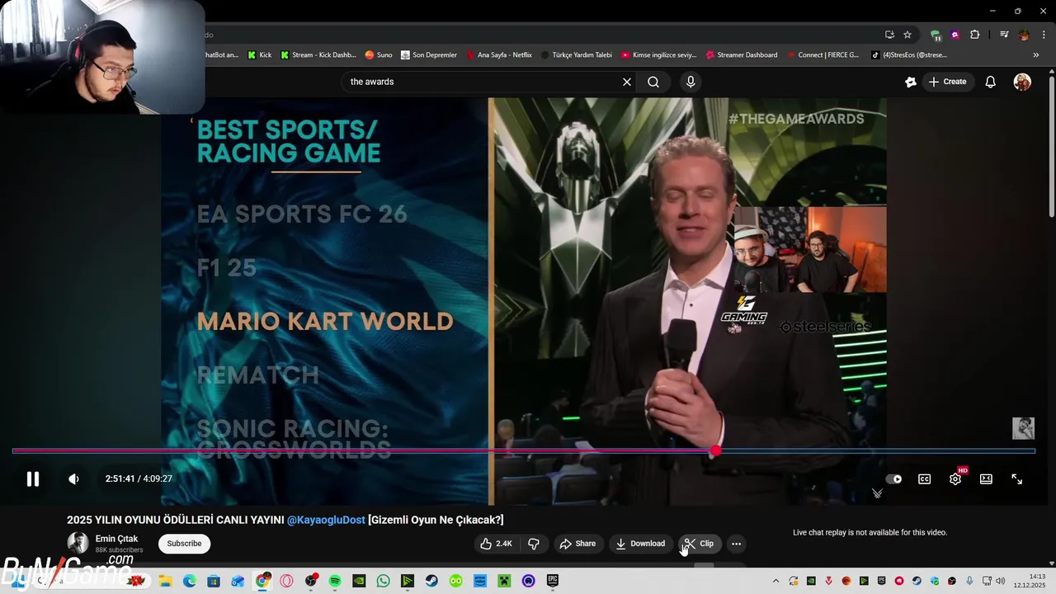Open Kimse ingilizce seviy... bookmark
The height and width of the screenshot is (594, 1056).
[659, 55]
